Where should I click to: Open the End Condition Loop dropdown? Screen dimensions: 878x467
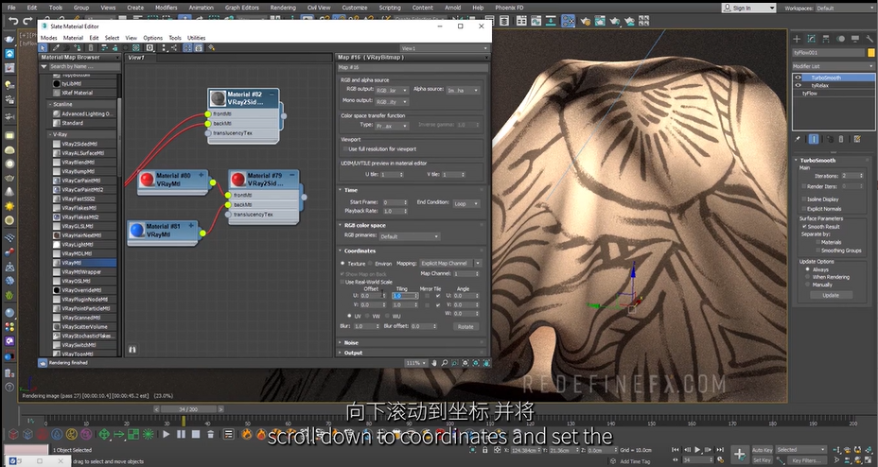[465, 203]
